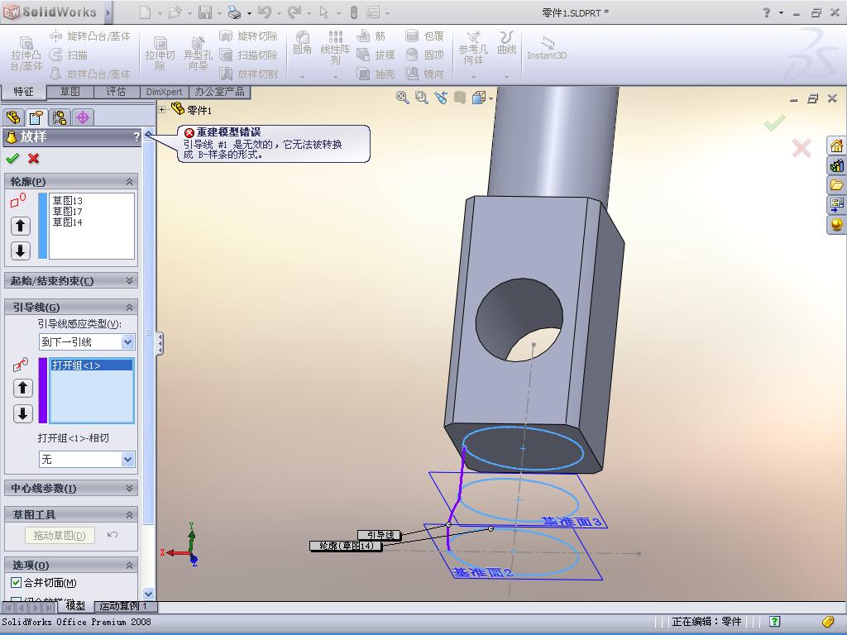847x635 pixels.
Task: Cancel the loft with the red X
Action: pos(34,158)
